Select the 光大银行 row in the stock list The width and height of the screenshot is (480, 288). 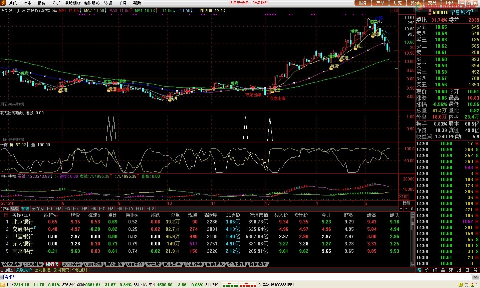205,244
